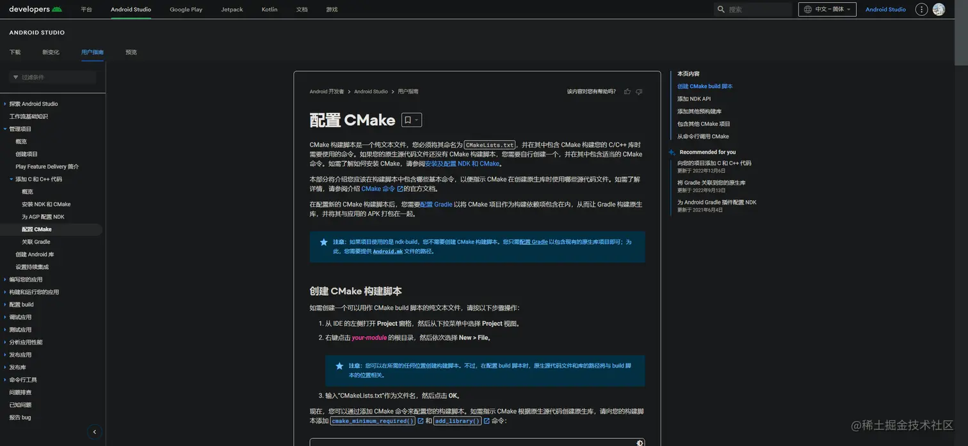
Task: Expand the 构建和运行您的应用 section
Action: coord(5,292)
